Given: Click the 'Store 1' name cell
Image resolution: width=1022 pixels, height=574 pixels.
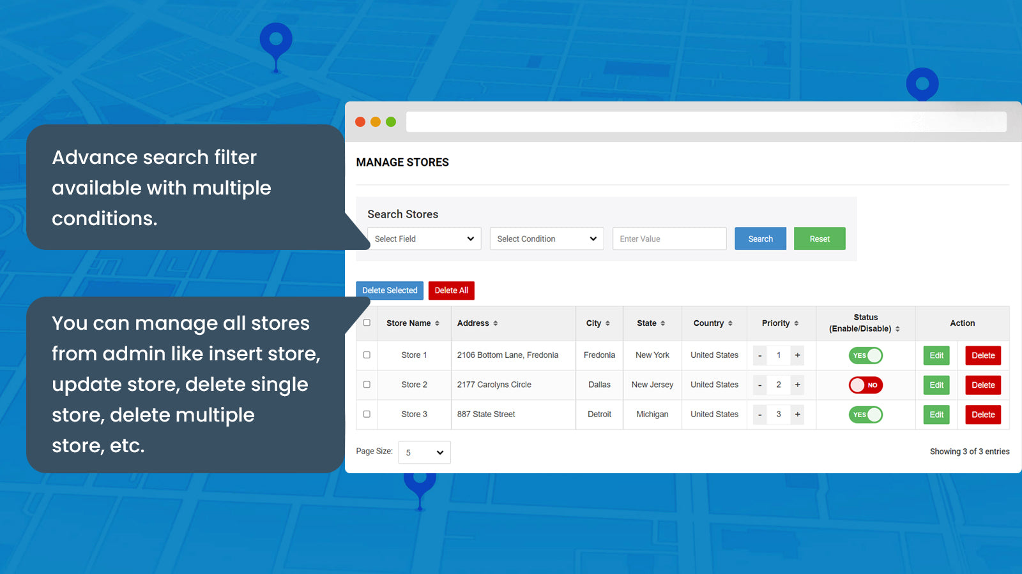Looking at the screenshot, I should (414, 355).
